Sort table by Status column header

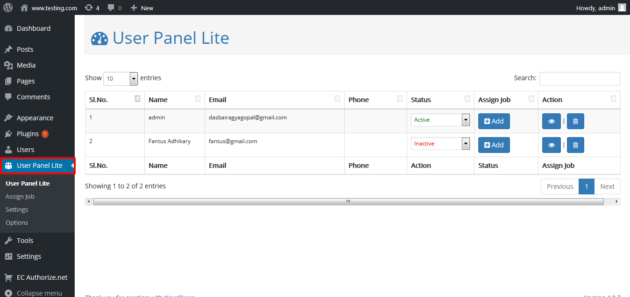click(x=440, y=100)
